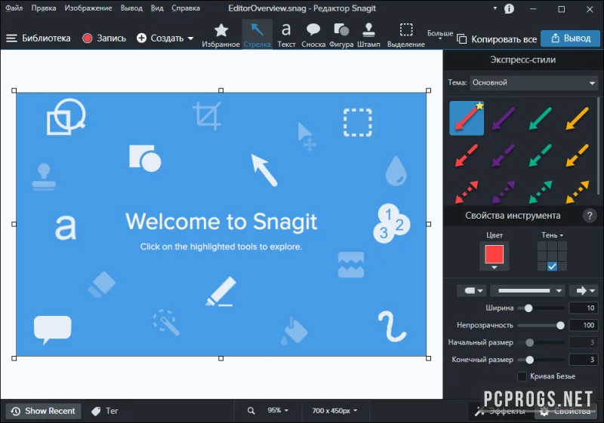604x423 pixels.
Task: Click the blue Share (Вывод) button
Action: point(571,38)
